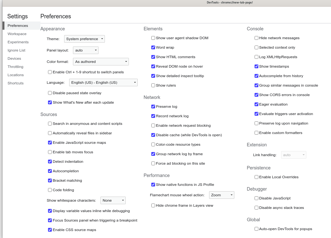
Task: Expand the Panel layout dropdown
Action: click(x=86, y=50)
